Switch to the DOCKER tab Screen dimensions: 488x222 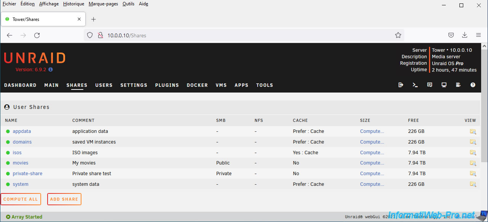[197, 85]
